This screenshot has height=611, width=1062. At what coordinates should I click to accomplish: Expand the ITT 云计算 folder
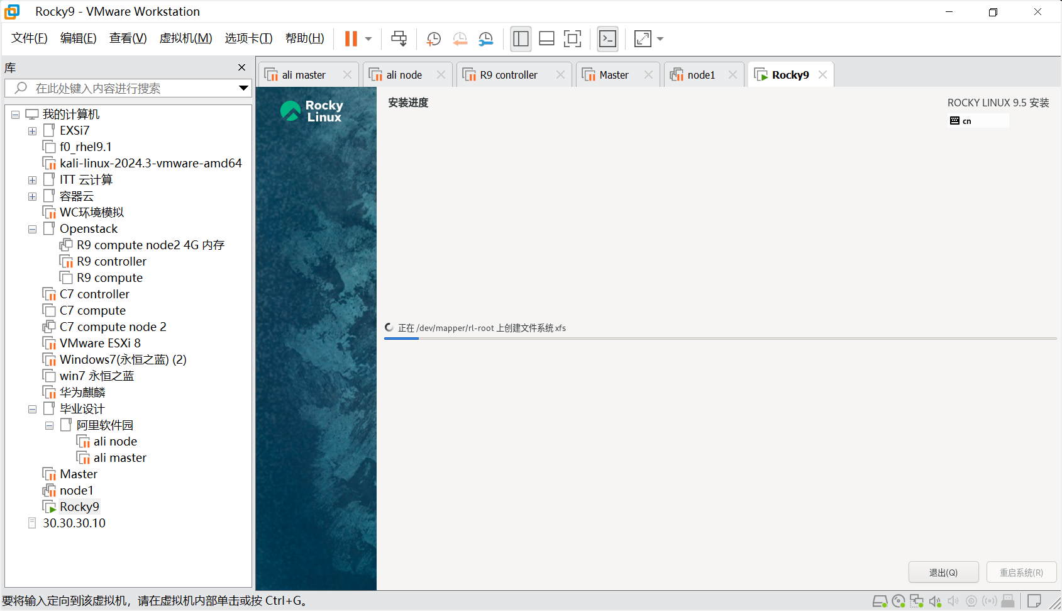32,180
